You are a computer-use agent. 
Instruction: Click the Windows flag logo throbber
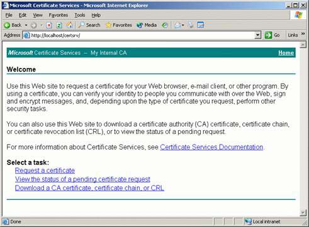[298, 15]
